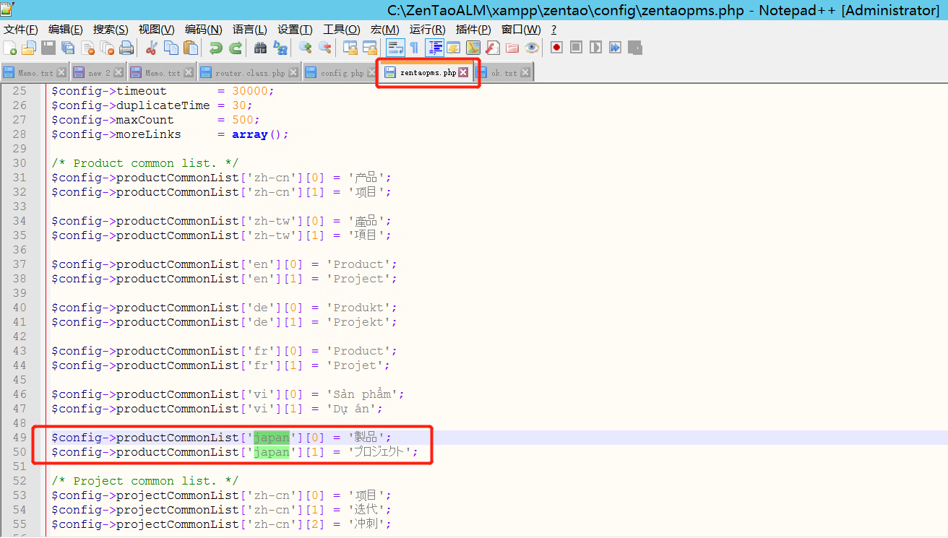
Task: Close the zentaopms.php tab
Action: tap(463, 72)
